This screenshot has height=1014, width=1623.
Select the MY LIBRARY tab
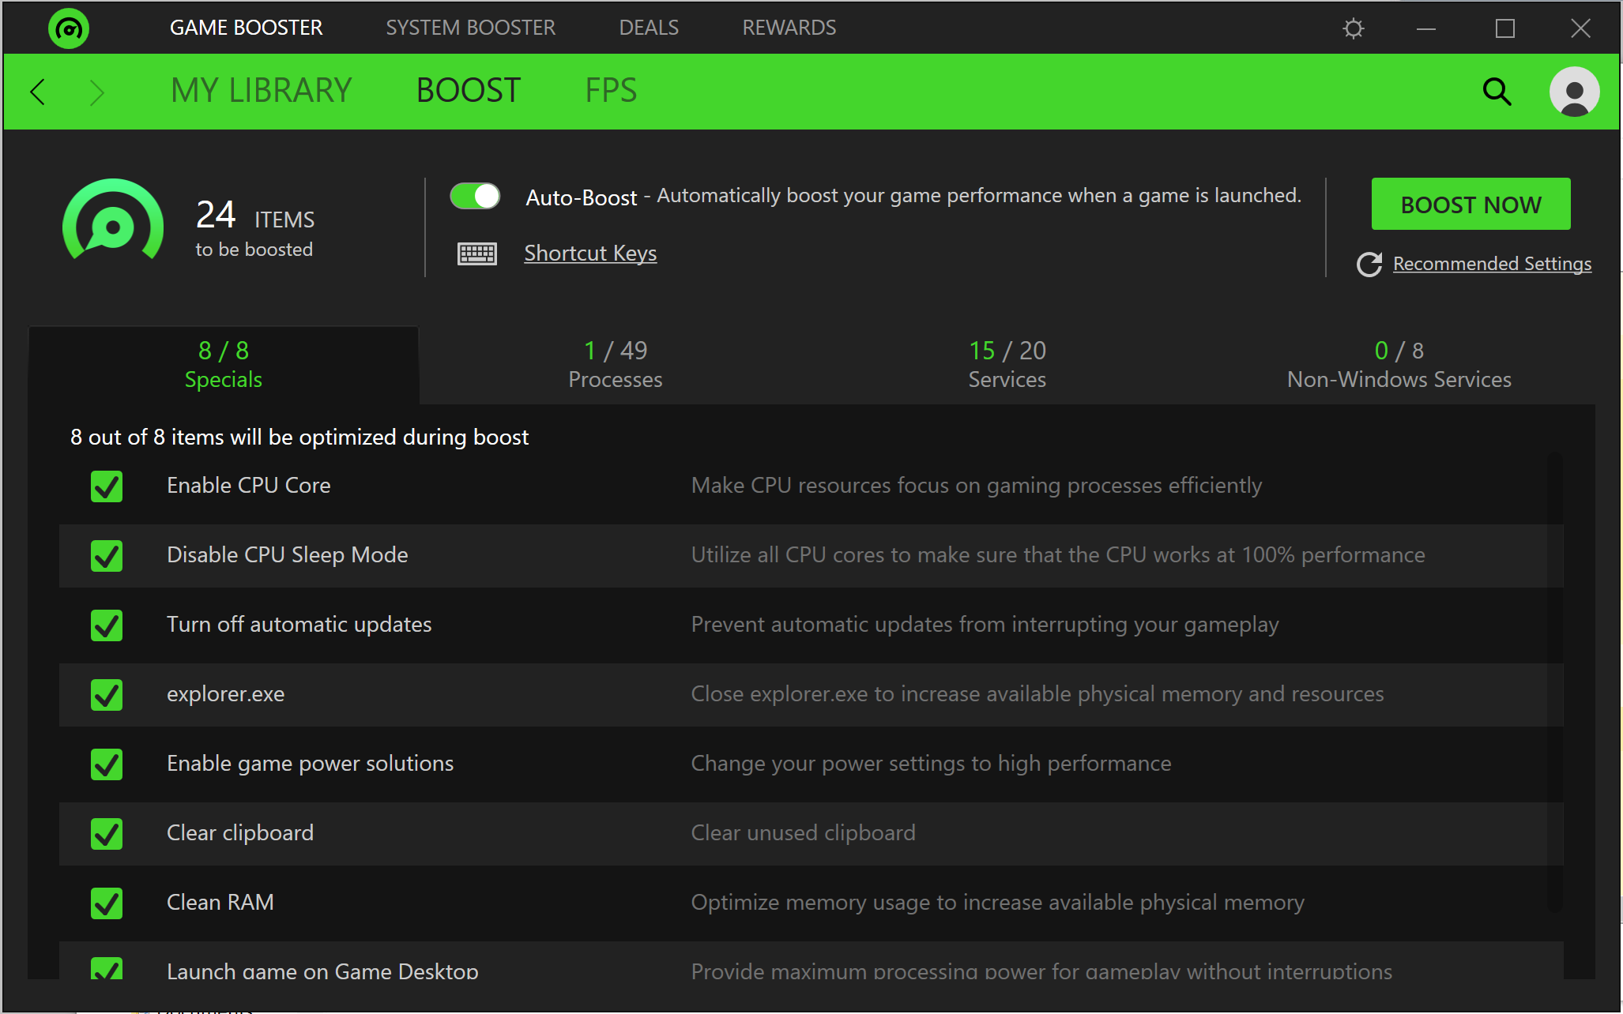pyautogui.click(x=261, y=91)
